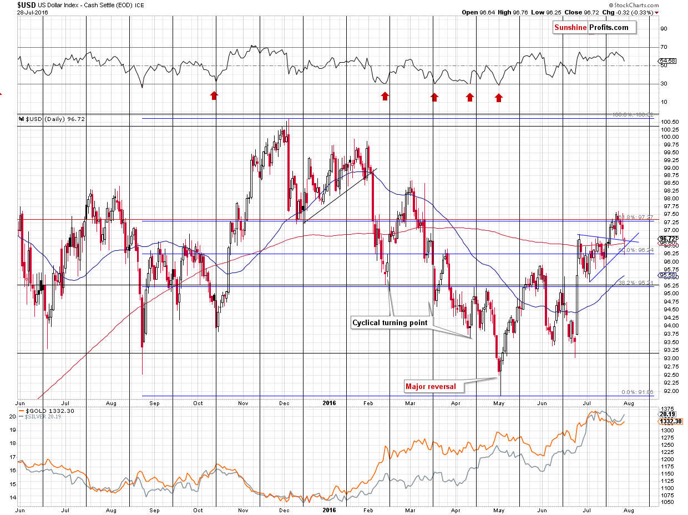Click the candlestick icon beside $USD (Daily) legend
Image resolution: width=688 pixels, height=515 pixels.
pyautogui.click(x=21, y=119)
